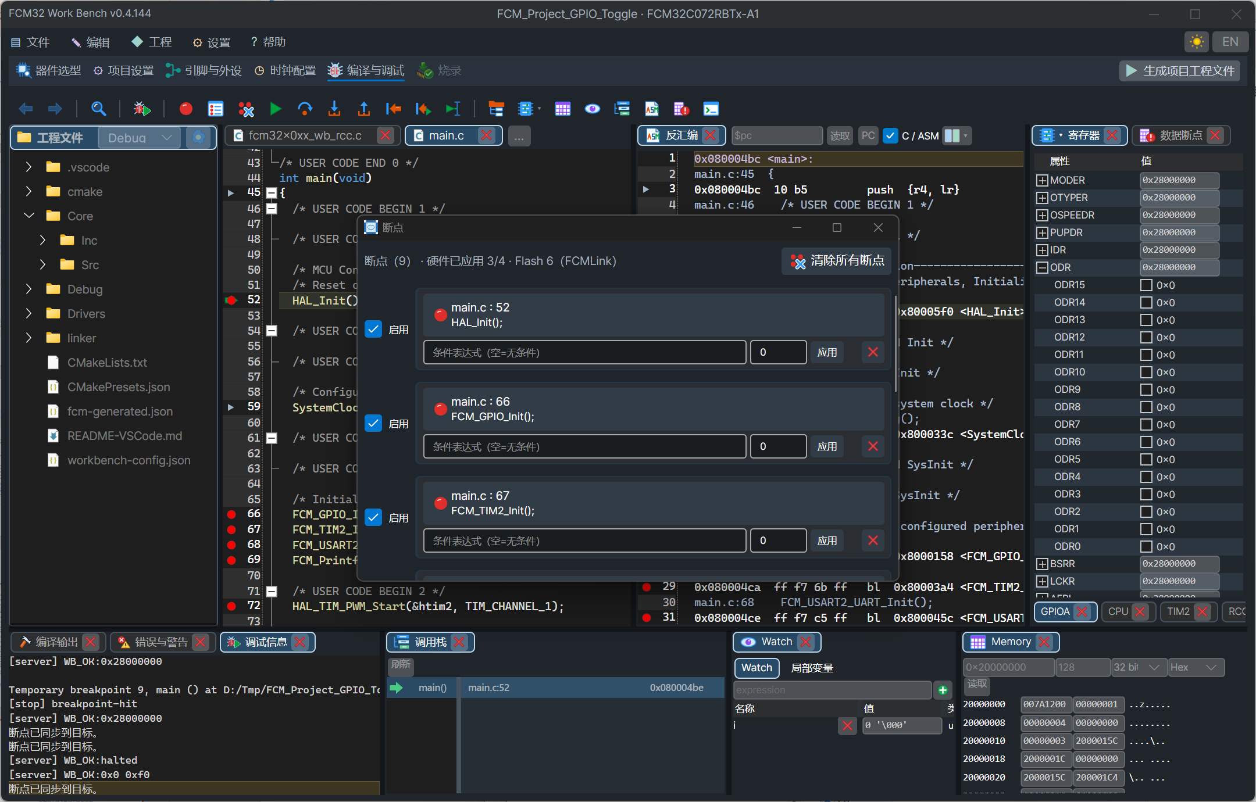Click the Step Out upward-arrow icon
Image resolution: width=1256 pixels, height=802 pixels.
click(x=364, y=109)
